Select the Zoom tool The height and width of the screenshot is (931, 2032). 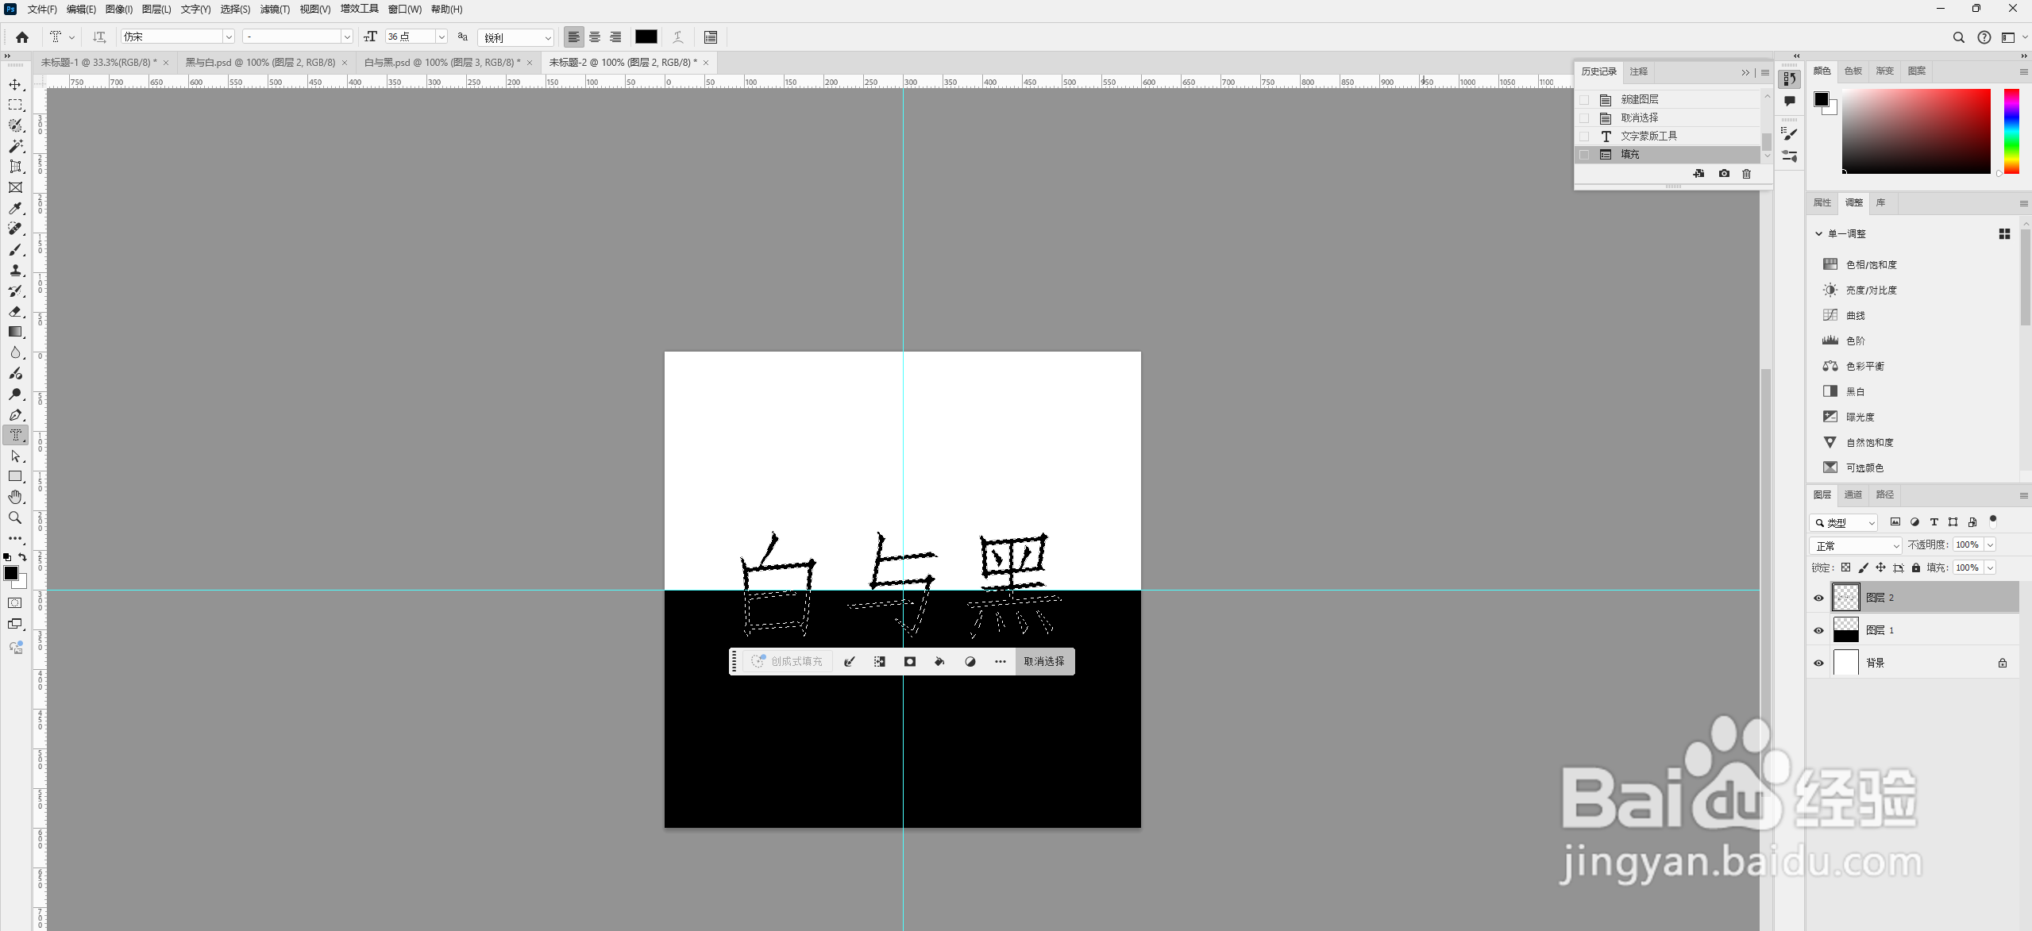click(x=15, y=517)
